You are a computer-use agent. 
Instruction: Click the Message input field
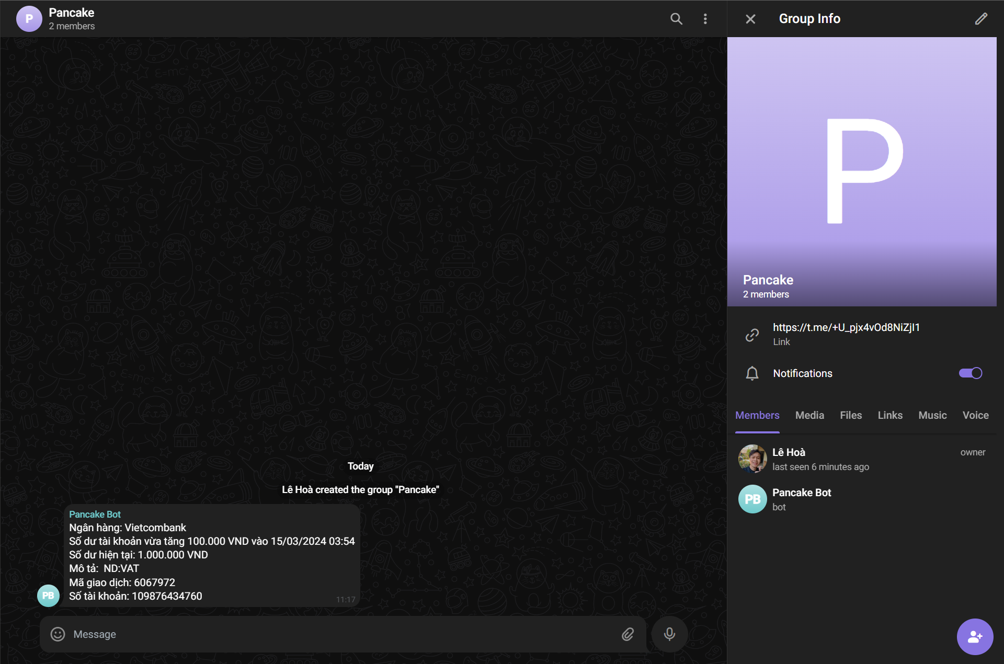[340, 634]
